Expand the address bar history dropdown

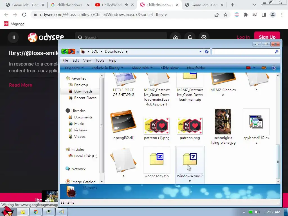coord(200,52)
